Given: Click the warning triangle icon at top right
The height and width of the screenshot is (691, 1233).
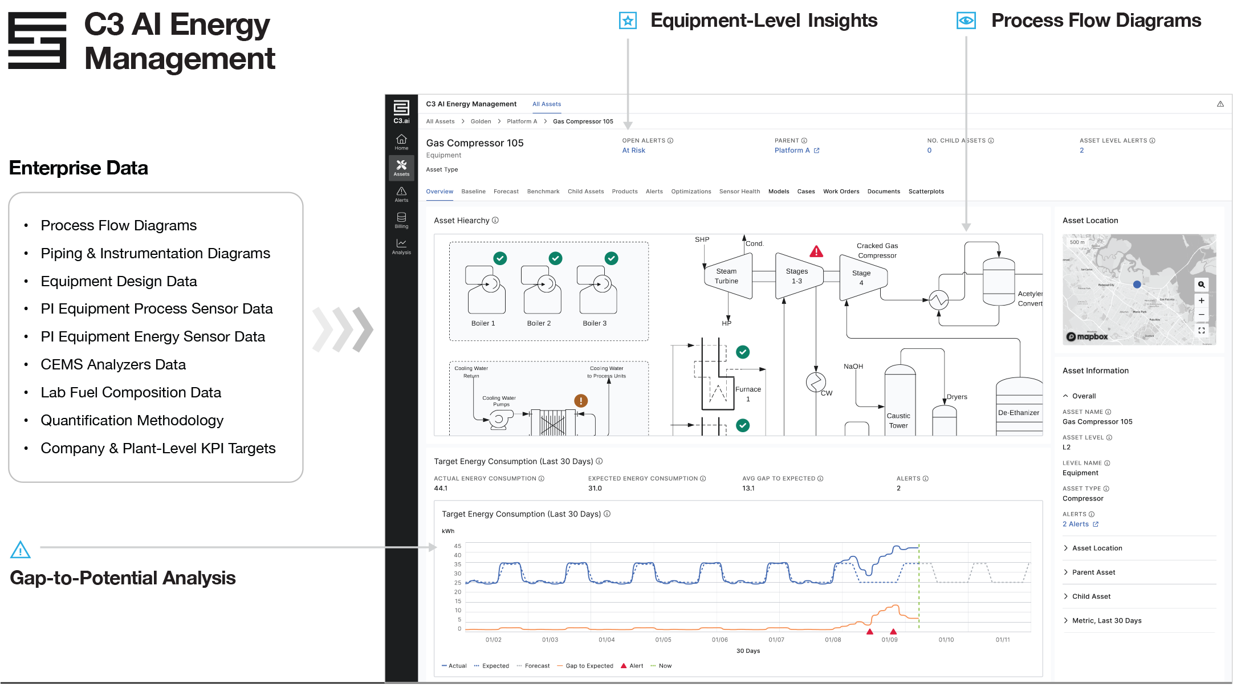Looking at the screenshot, I should [x=1220, y=104].
